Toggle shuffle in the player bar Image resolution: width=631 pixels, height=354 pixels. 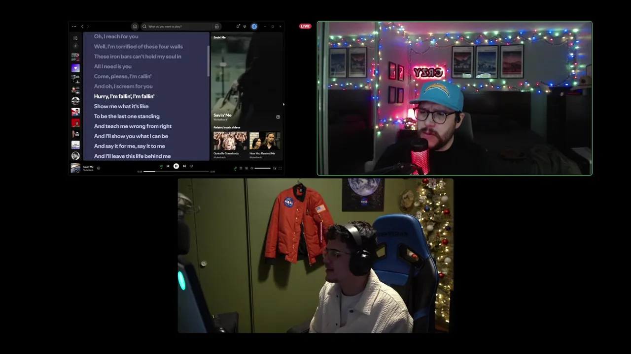tap(161, 166)
